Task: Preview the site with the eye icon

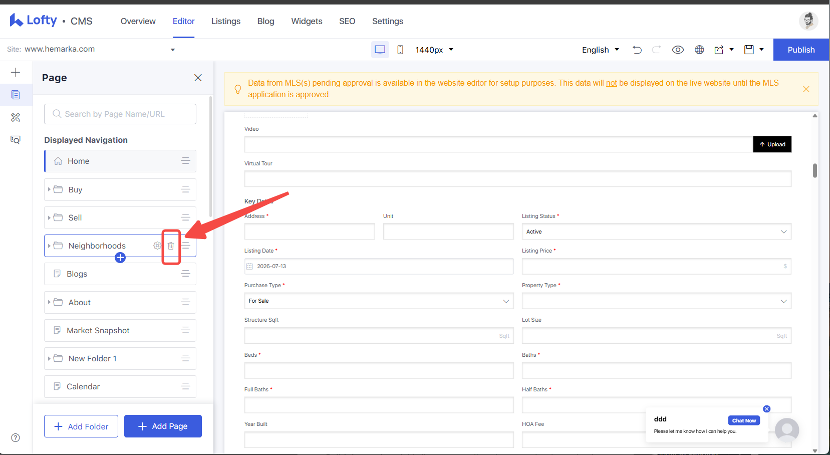Action: pos(678,50)
